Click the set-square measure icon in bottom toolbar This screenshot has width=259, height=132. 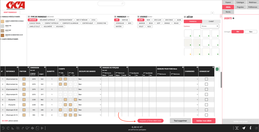13,128
